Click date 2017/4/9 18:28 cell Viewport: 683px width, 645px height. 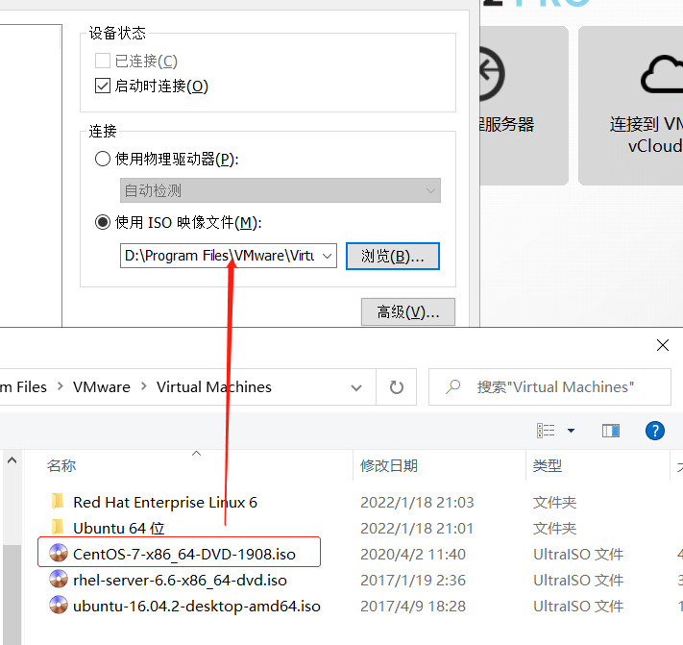tap(413, 607)
